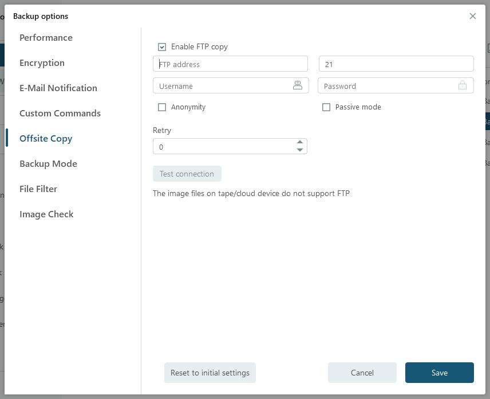Enable the Anonymity checkbox
The height and width of the screenshot is (399, 490).
162,107
